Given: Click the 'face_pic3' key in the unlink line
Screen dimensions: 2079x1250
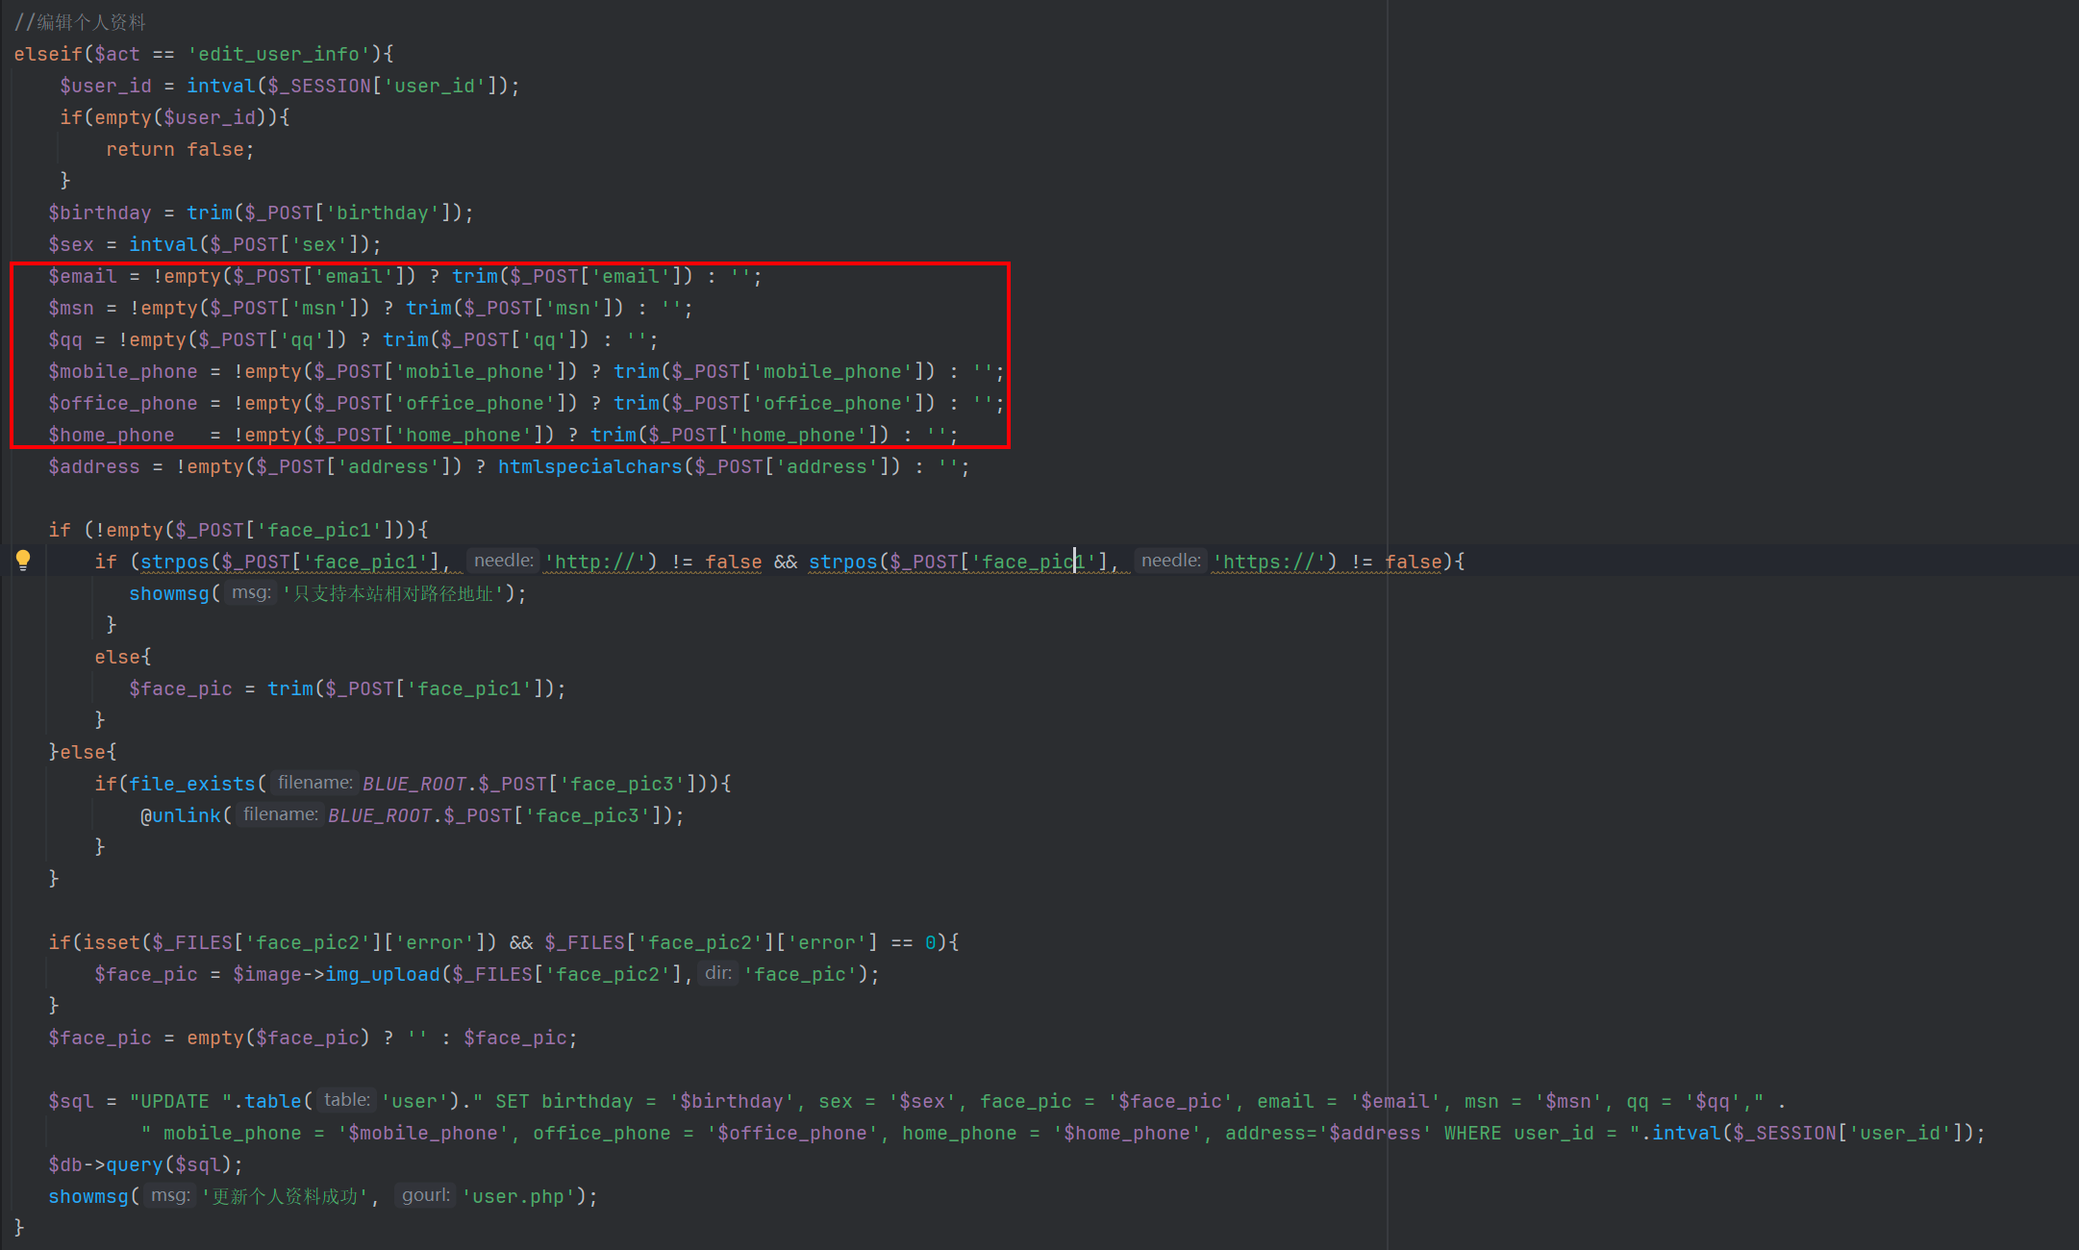Looking at the screenshot, I should coord(588,815).
